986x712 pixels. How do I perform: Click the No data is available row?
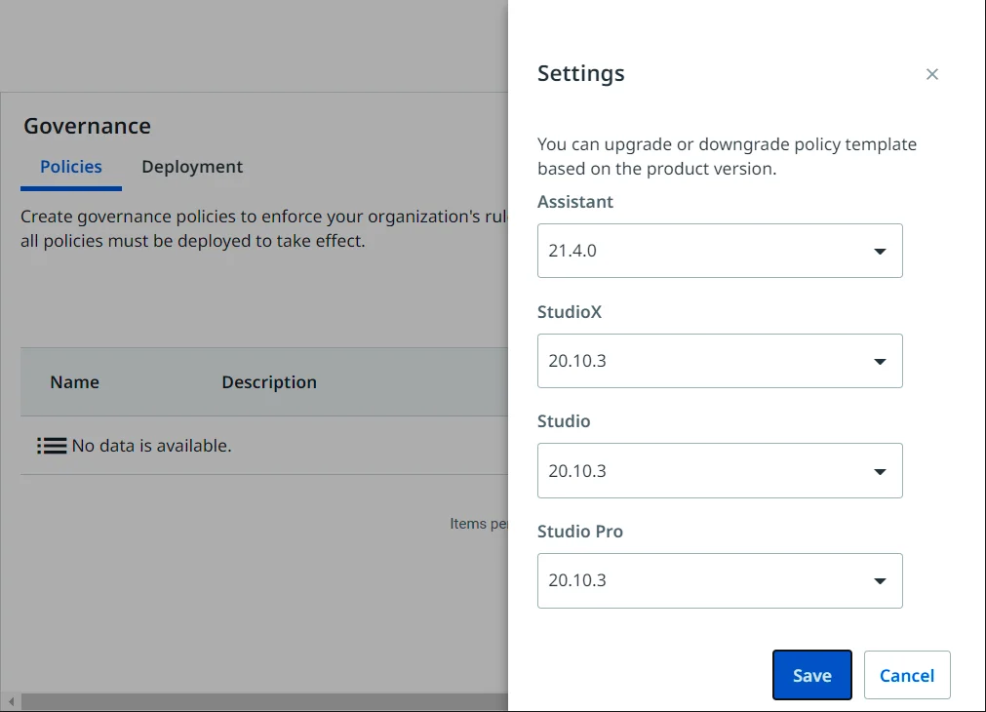[152, 446]
